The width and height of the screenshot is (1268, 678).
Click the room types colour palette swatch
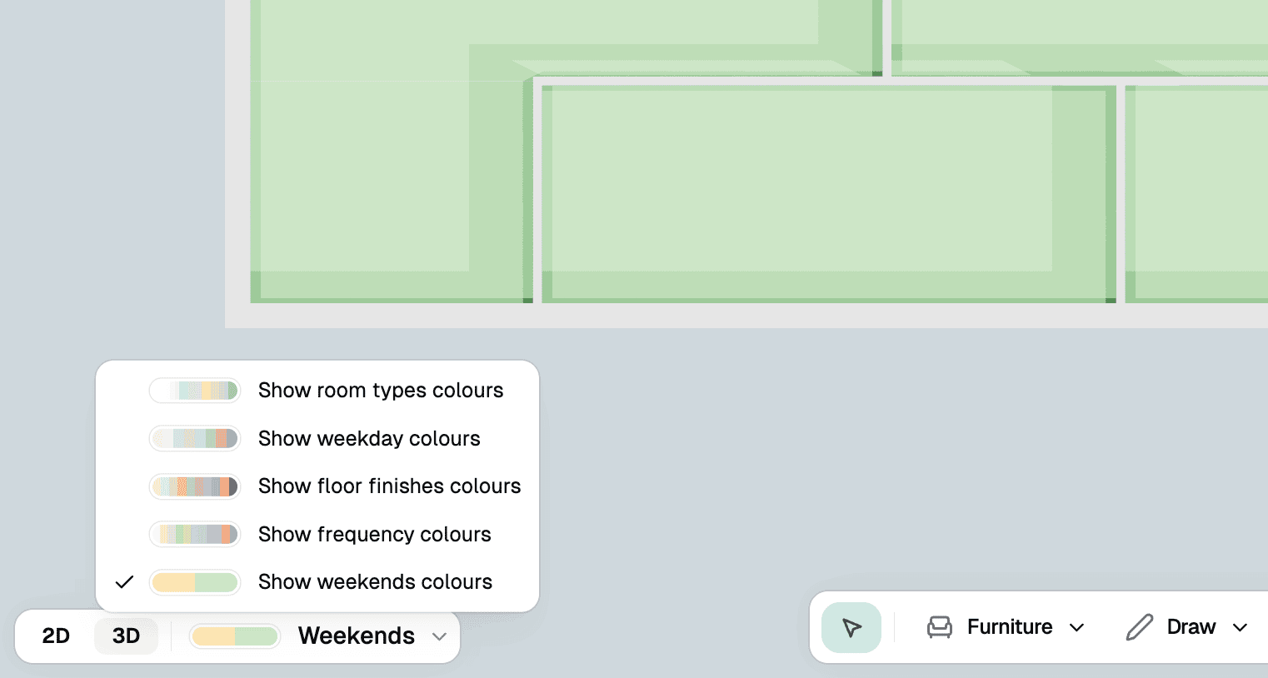195,391
